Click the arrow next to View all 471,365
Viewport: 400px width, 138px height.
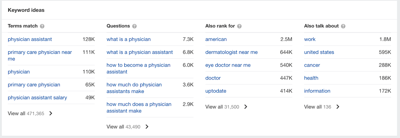pos(51,113)
